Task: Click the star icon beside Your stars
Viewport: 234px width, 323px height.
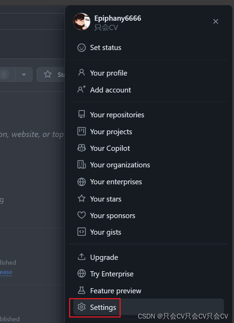Action: [x=82, y=198]
